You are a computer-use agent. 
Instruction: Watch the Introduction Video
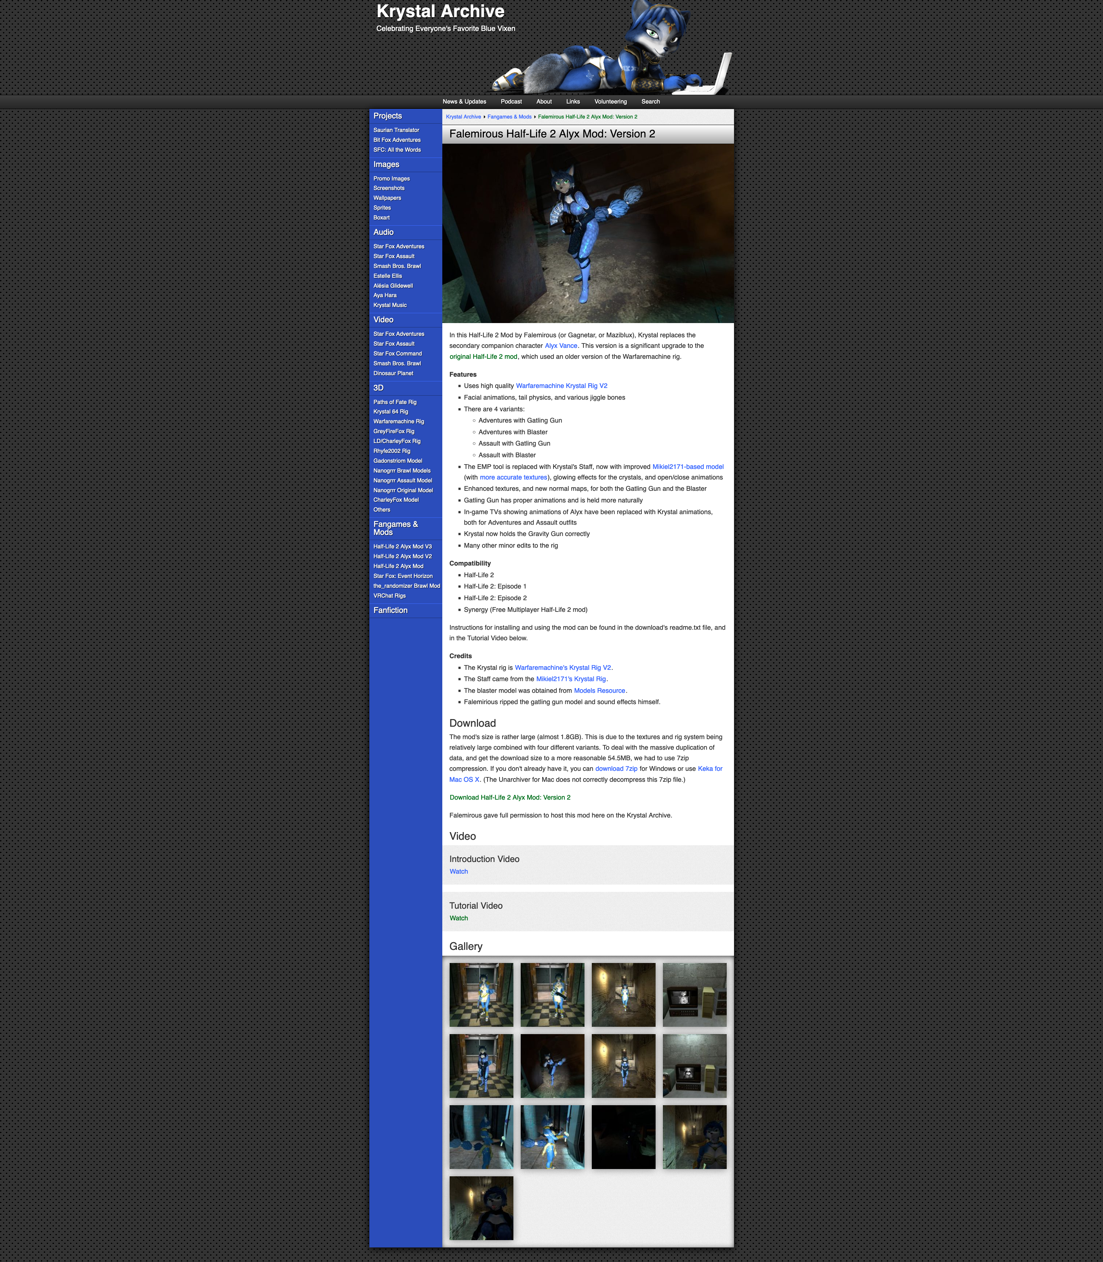click(x=459, y=872)
